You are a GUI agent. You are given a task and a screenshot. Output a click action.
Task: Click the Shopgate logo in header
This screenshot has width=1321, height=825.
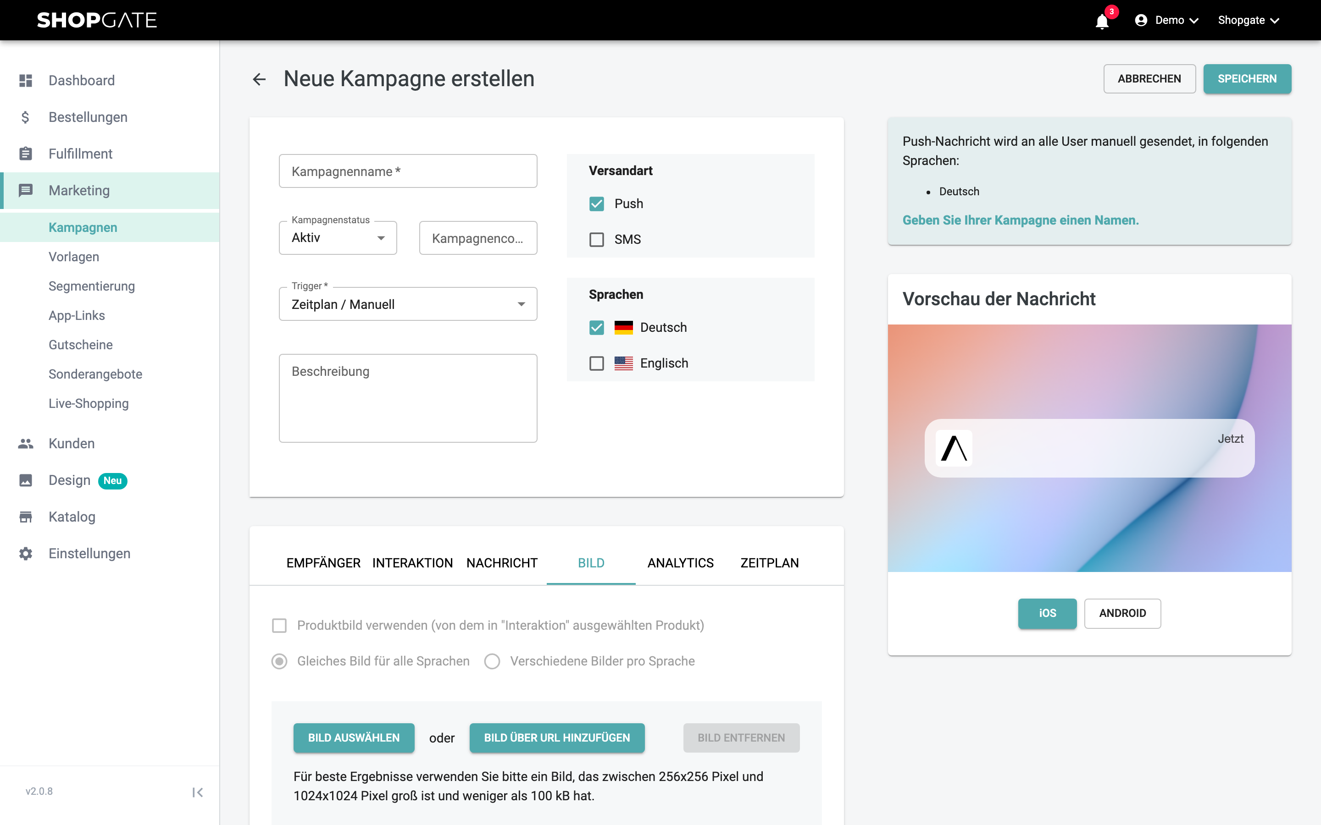97,20
